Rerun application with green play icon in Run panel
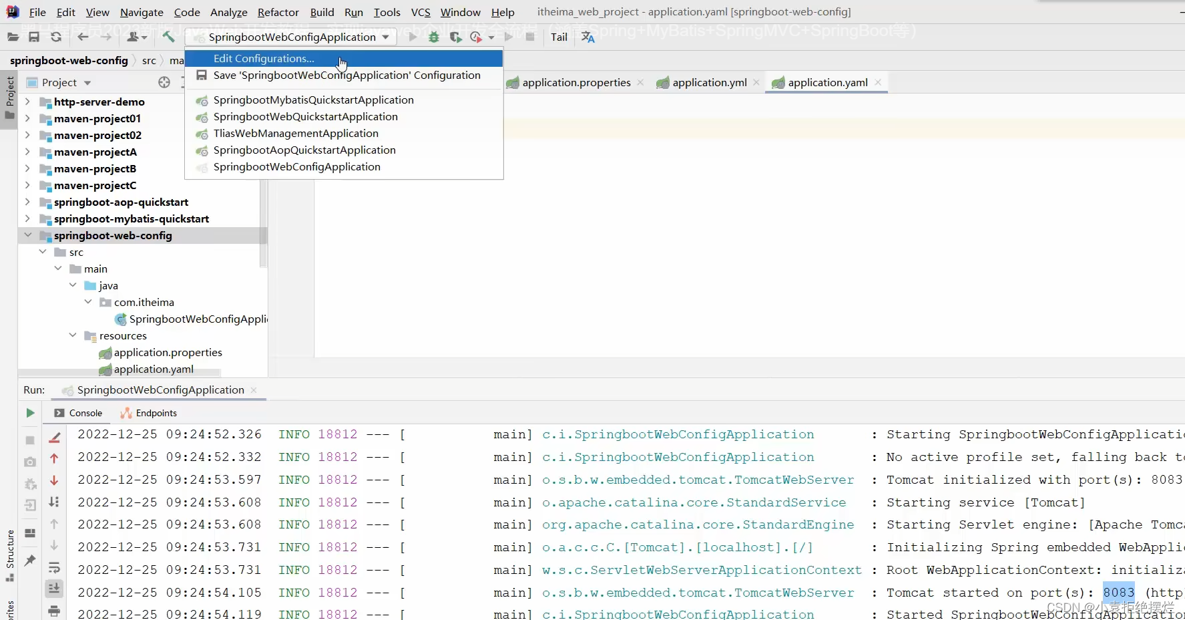The height and width of the screenshot is (620, 1185). click(30, 413)
